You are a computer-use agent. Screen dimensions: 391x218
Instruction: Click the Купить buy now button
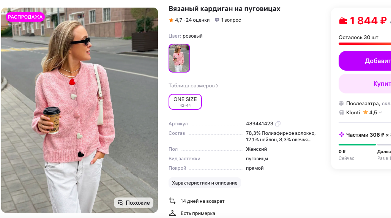(x=365, y=84)
